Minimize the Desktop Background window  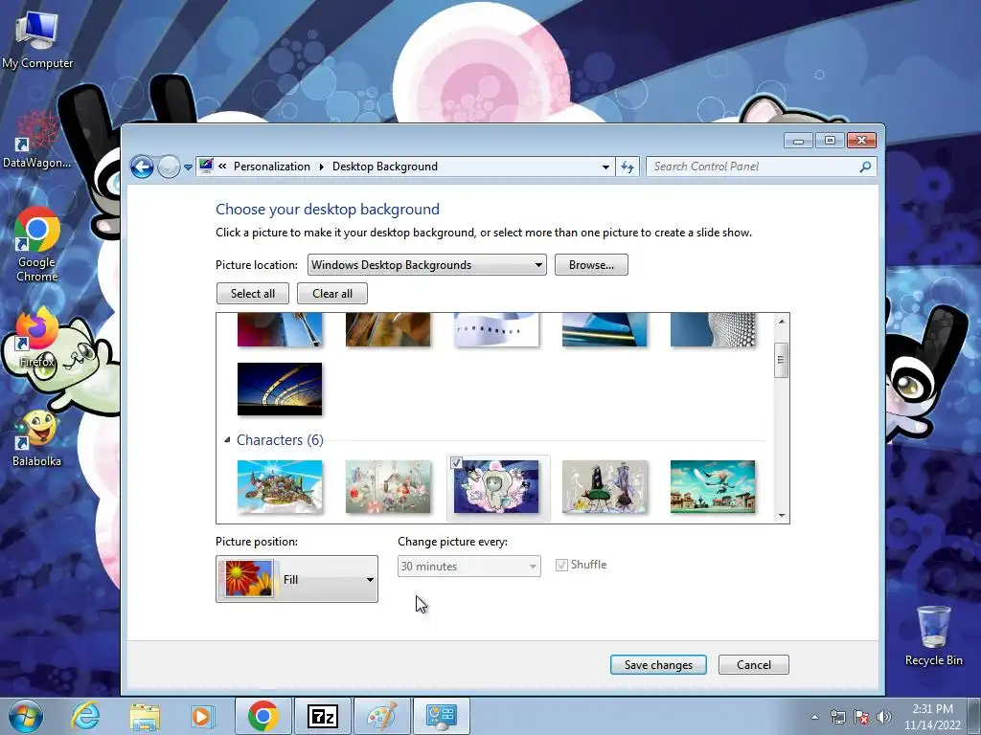(x=798, y=141)
